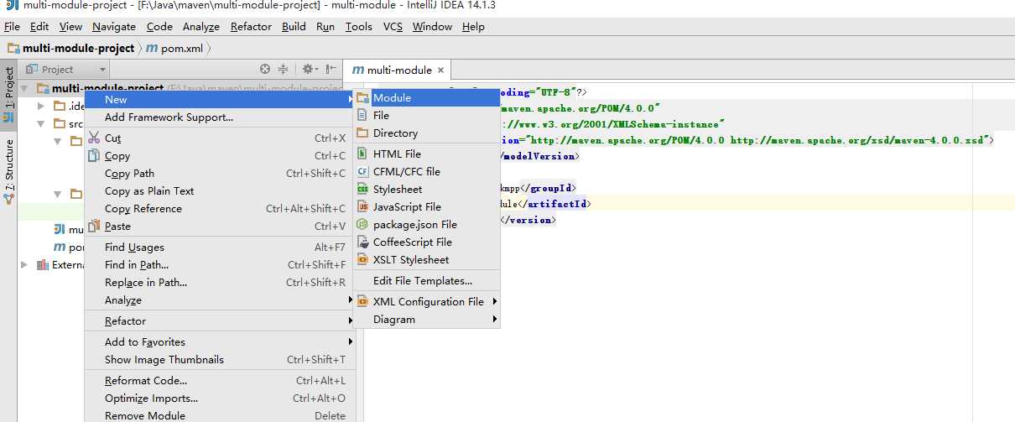Open the New submenu arrow
1015x422 pixels.
351,99
